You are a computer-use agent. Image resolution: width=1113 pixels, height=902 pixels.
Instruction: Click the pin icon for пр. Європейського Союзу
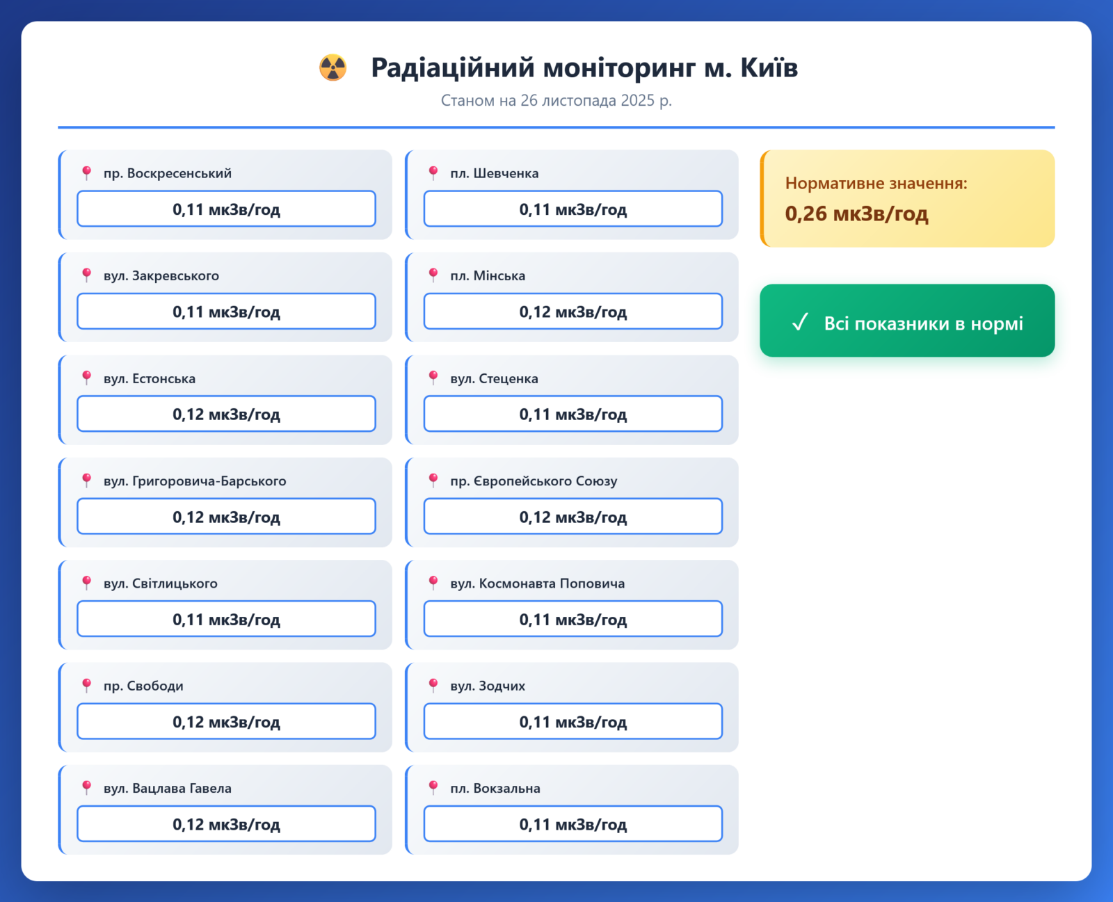click(x=433, y=480)
